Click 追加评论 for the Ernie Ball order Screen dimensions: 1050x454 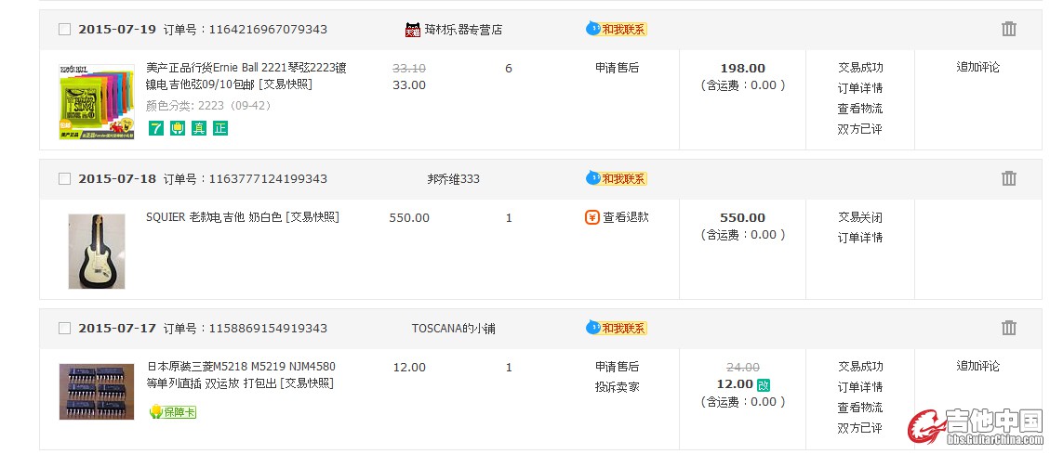[x=977, y=67]
